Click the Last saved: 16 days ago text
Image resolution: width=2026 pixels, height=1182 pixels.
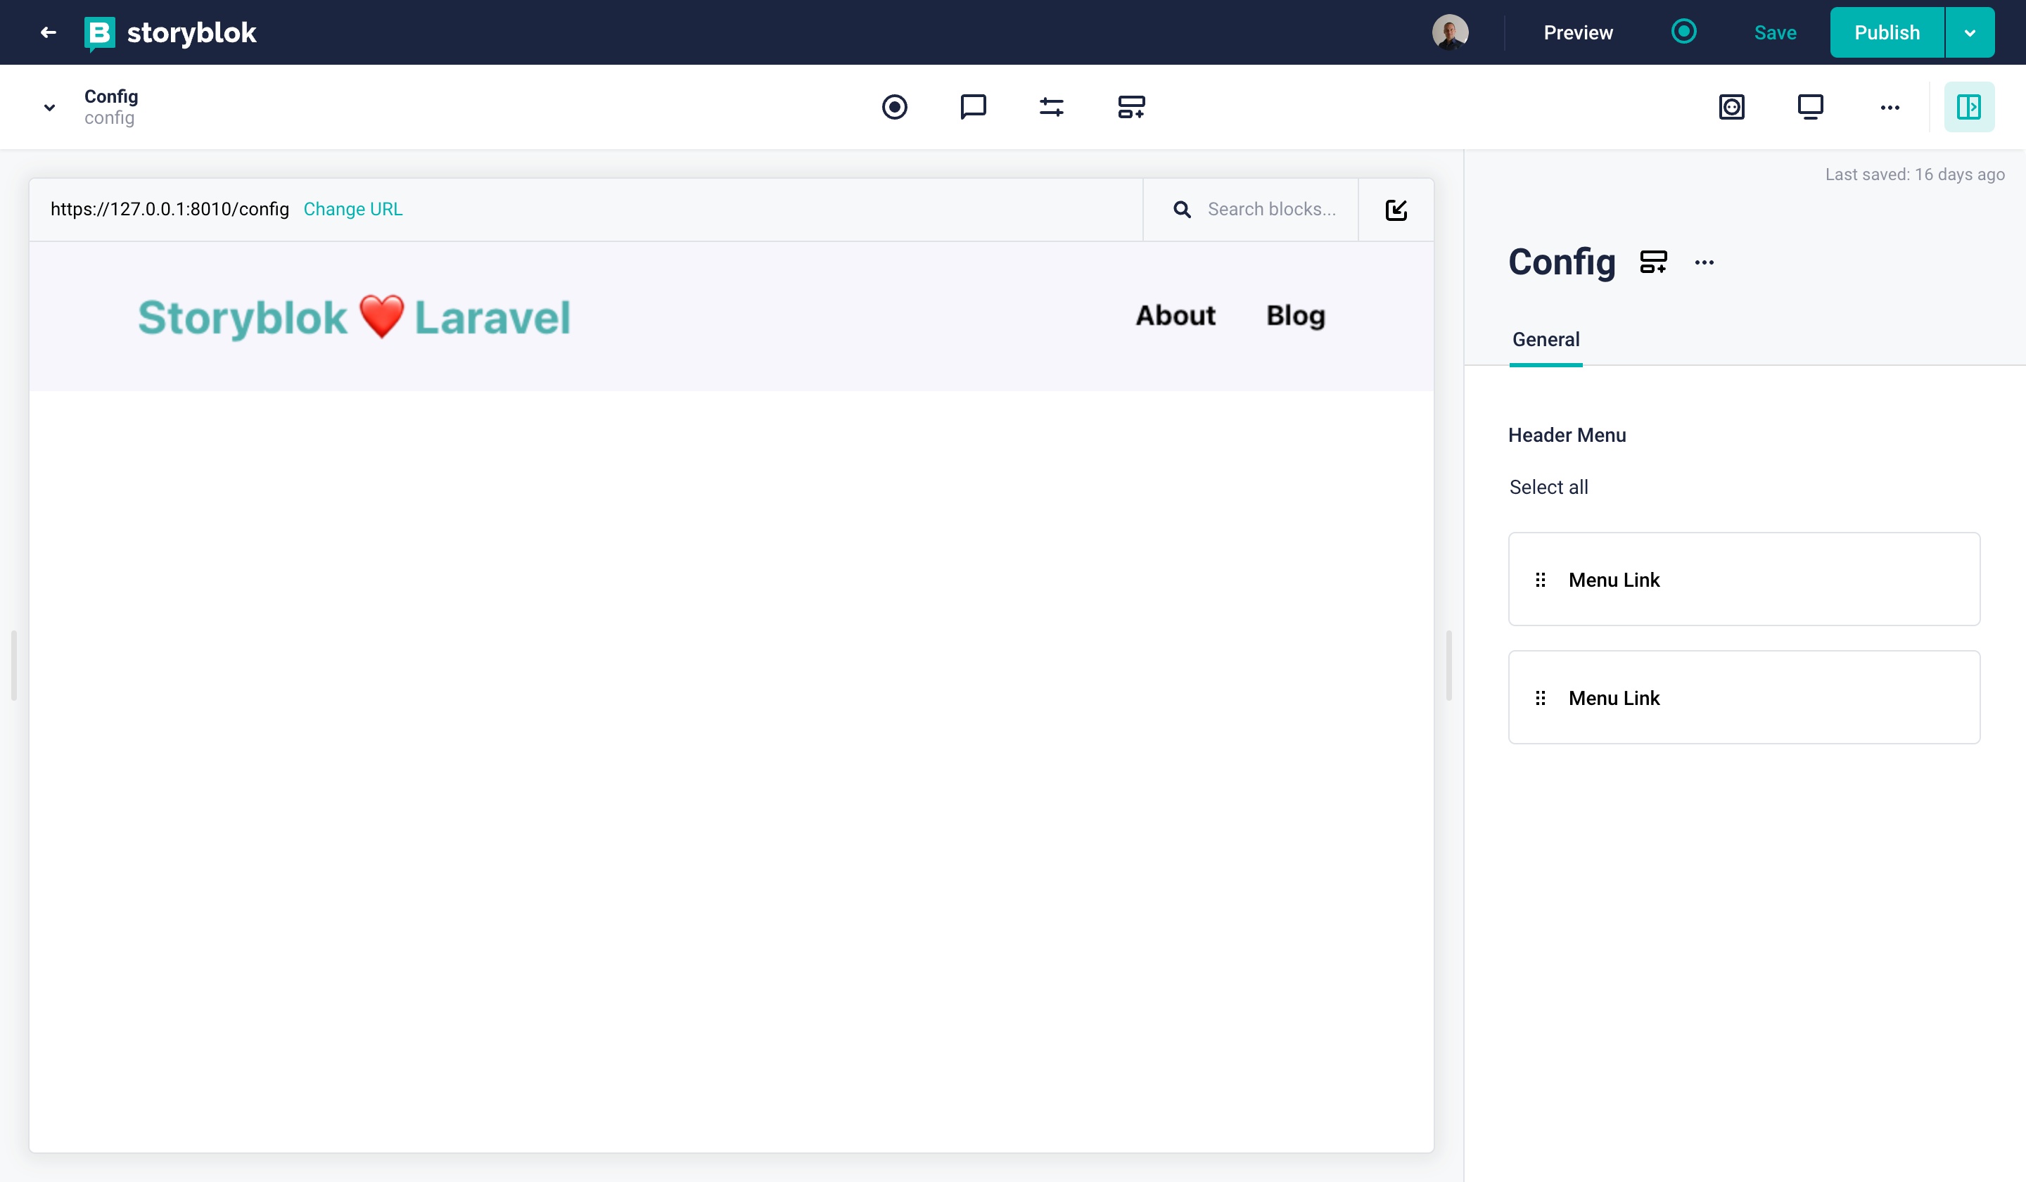[x=1914, y=174]
